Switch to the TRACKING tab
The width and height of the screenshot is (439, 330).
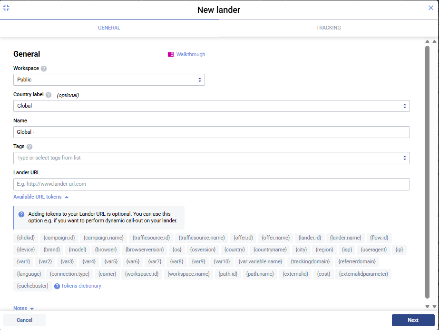pos(328,28)
